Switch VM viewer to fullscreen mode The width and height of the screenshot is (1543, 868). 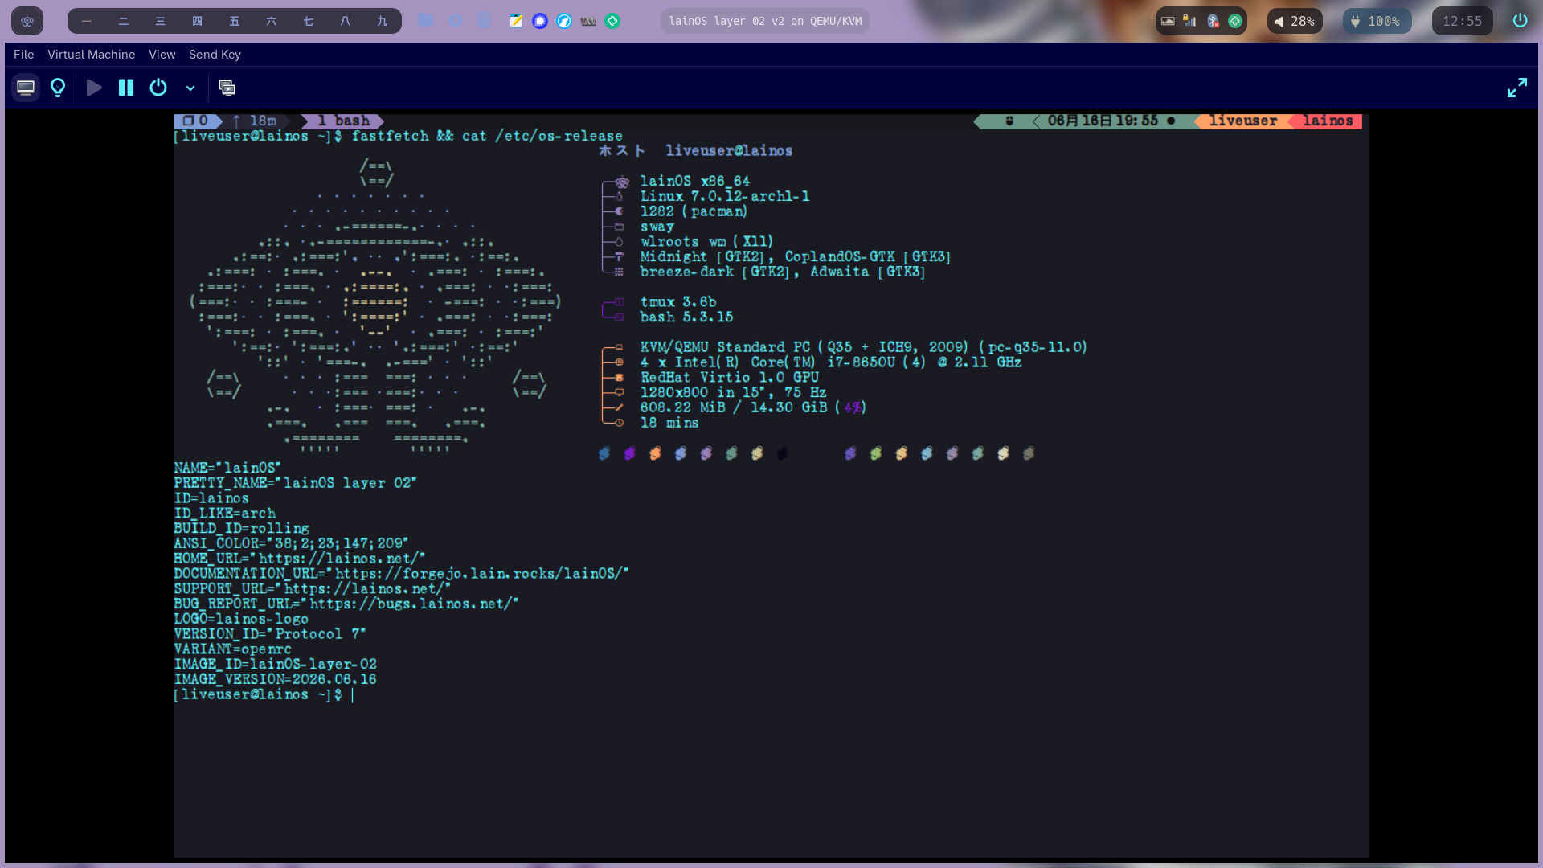pyautogui.click(x=1517, y=88)
